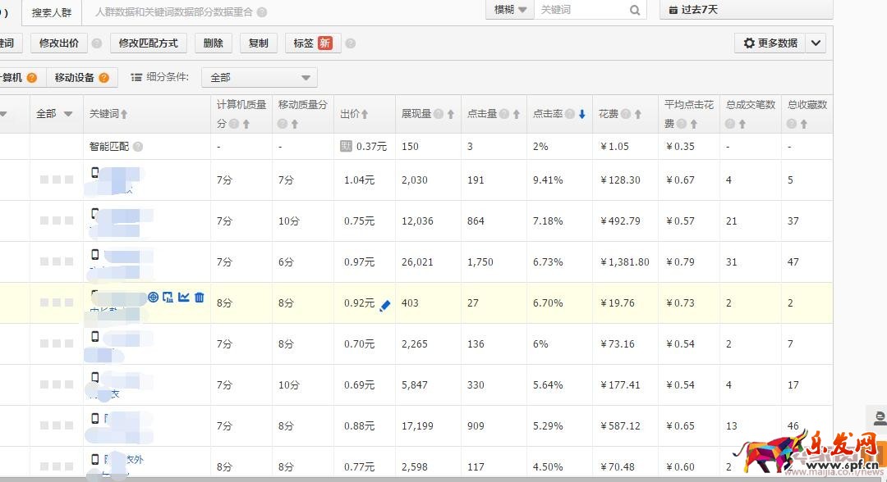Open the 模糊 match type dropdown
This screenshot has width=887, height=482.
tap(510, 10)
